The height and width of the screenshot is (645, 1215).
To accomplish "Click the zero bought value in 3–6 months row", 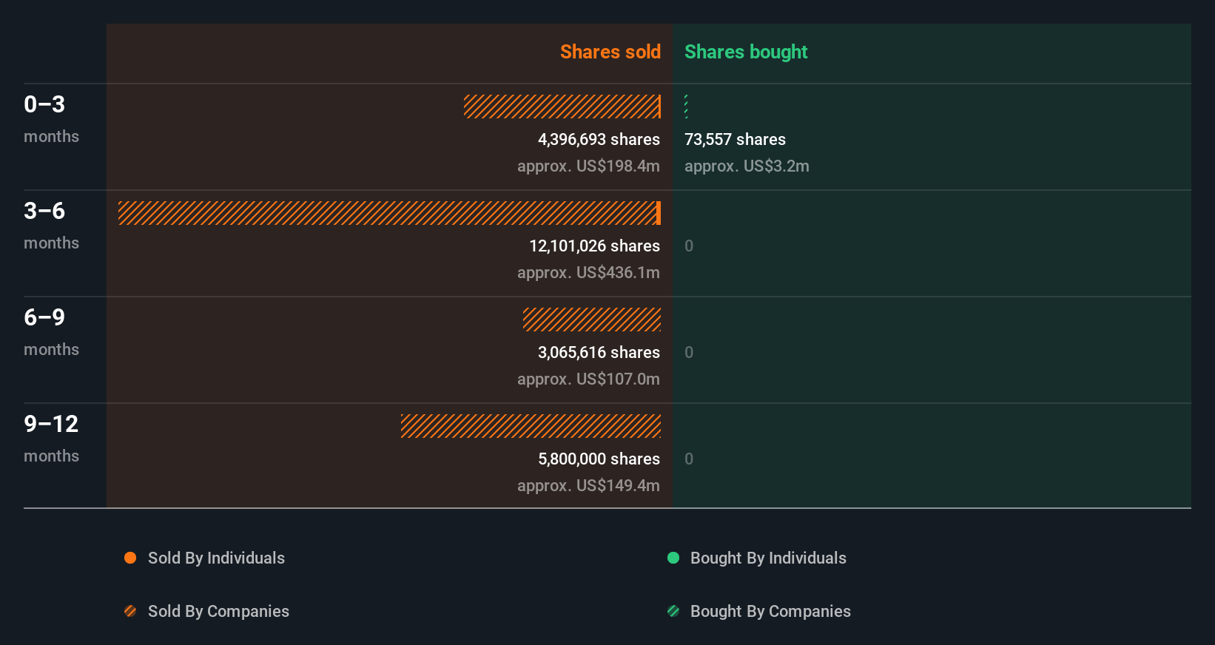I will click(x=689, y=246).
